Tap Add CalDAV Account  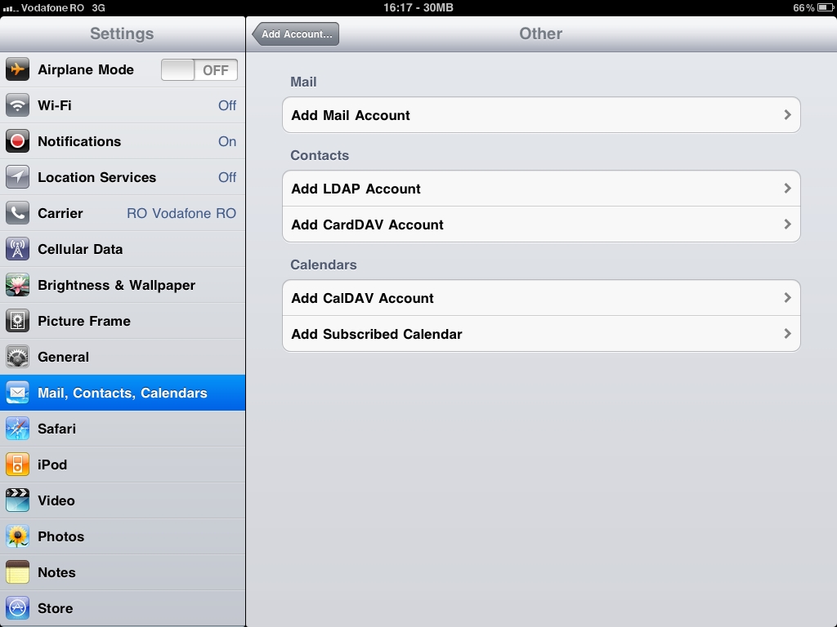(541, 297)
